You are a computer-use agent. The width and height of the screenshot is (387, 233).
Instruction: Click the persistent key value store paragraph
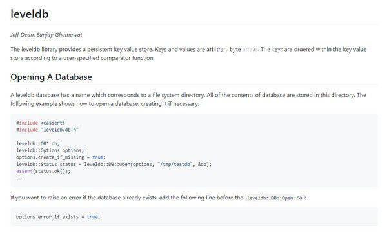click(x=188, y=54)
